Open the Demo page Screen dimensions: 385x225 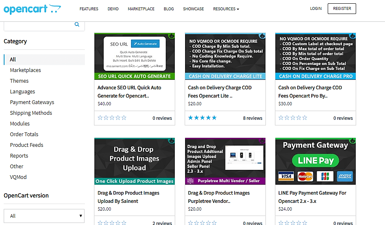click(x=113, y=9)
